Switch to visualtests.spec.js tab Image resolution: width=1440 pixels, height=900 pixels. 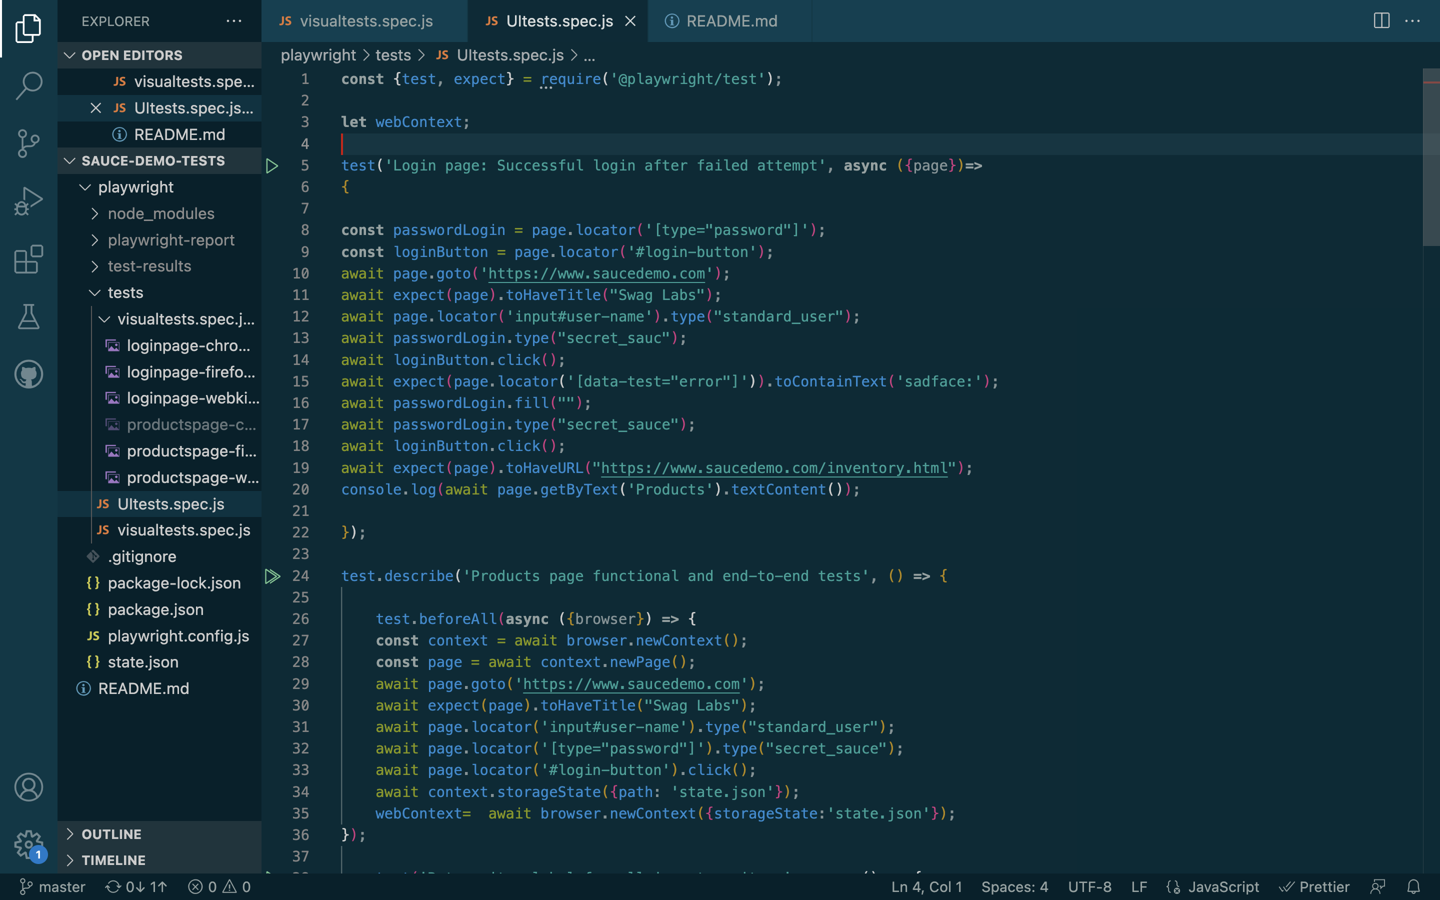(365, 21)
